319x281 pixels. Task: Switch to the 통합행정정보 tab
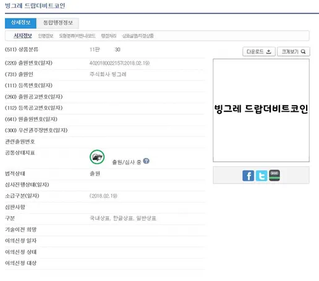[x=58, y=23]
